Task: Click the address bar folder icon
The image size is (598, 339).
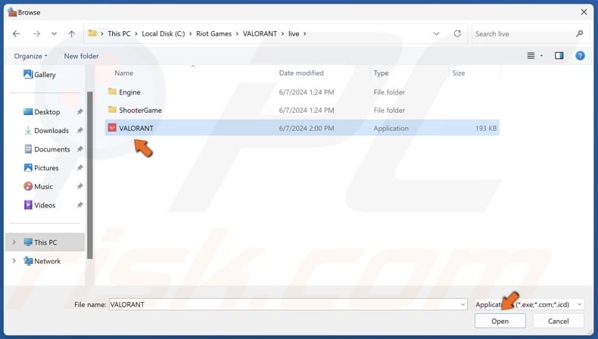Action: tap(92, 33)
